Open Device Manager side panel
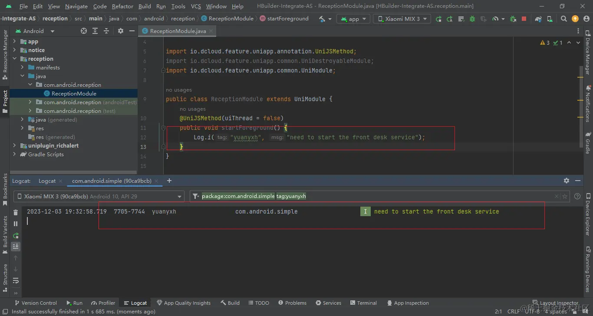593x316 pixels. coord(587,53)
